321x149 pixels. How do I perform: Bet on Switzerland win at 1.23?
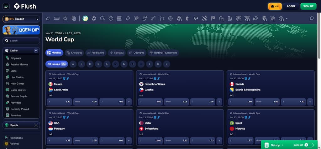point(203,141)
